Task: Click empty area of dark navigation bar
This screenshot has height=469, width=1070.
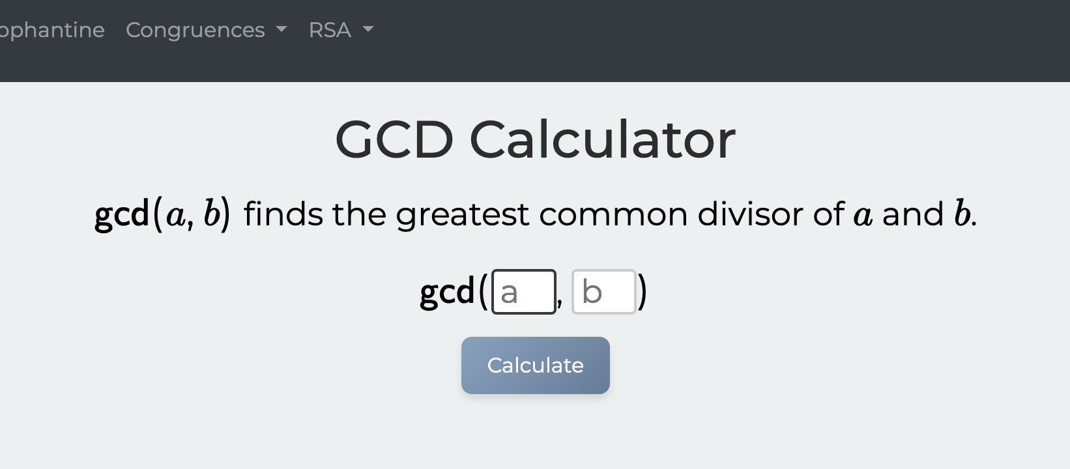Action: [x=717, y=40]
